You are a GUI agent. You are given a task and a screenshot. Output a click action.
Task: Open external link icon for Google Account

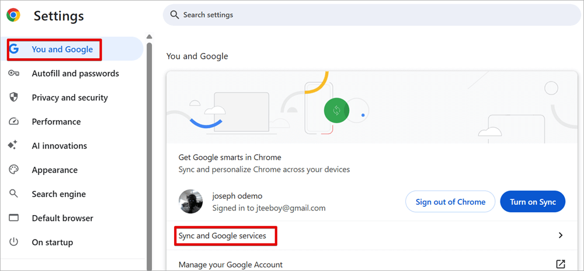(x=561, y=265)
